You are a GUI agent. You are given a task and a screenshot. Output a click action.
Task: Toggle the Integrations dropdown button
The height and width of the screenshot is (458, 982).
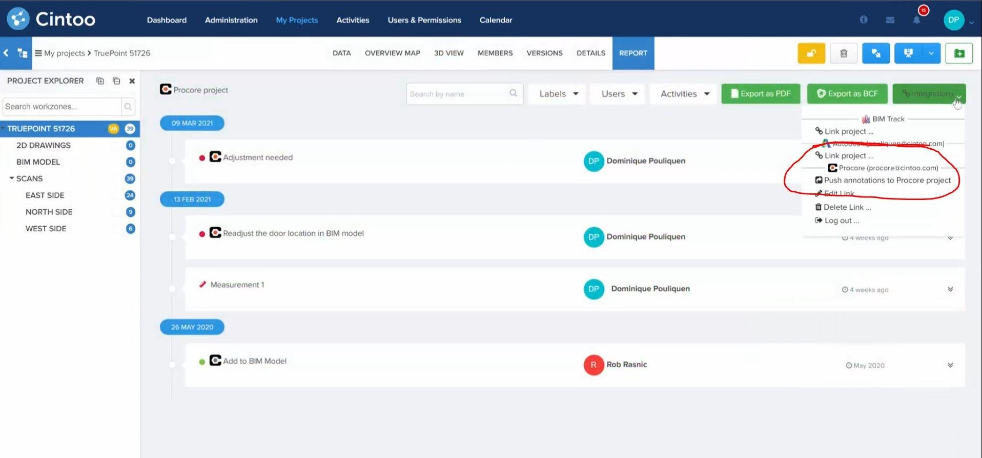pos(929,94)
